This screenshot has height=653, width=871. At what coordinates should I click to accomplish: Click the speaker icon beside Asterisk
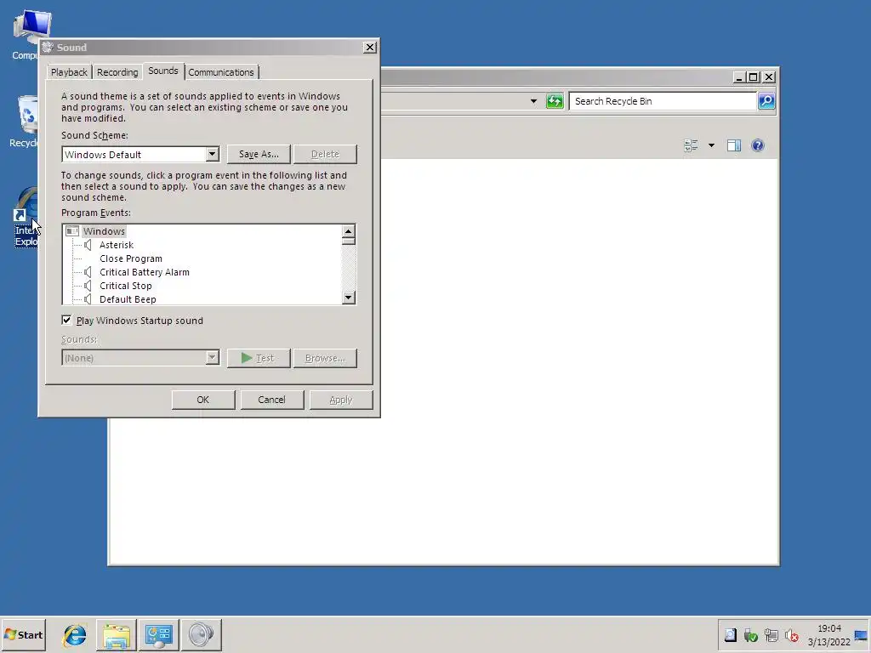[x=88, y=245]
